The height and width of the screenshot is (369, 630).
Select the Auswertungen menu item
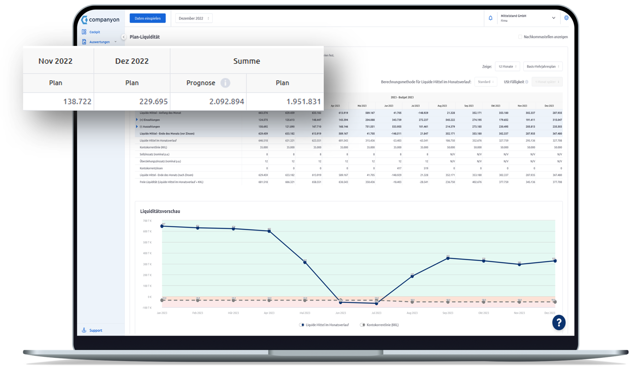(x=99, y=42)
